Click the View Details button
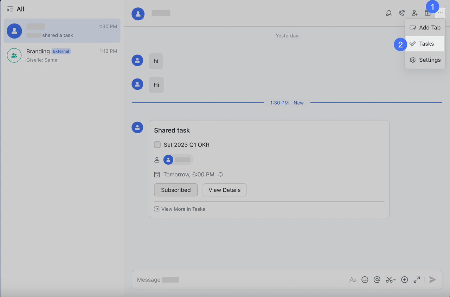Image resolution: width=450 pixels, height=297 pixels. pyautogui.click(x=224, y=190)
